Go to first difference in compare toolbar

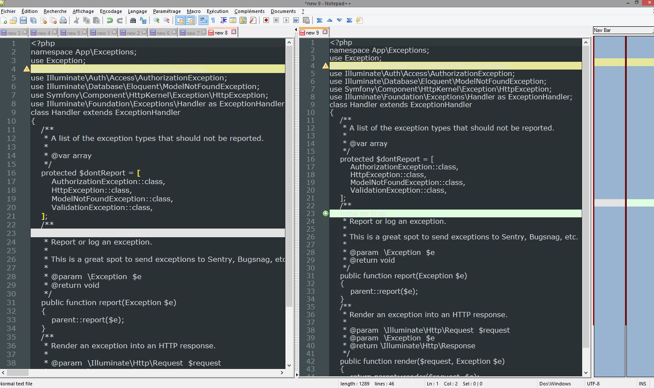(x=320, y=20)
